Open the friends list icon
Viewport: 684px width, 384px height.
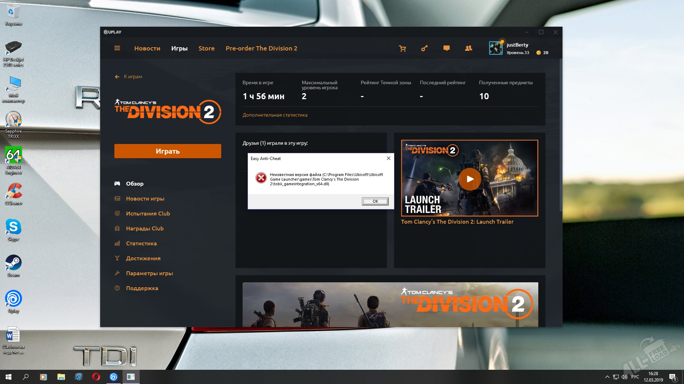click(468, 48)
